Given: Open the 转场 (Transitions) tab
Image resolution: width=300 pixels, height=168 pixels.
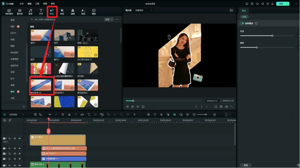Looking at the screenshot, I should click(51, 11).
